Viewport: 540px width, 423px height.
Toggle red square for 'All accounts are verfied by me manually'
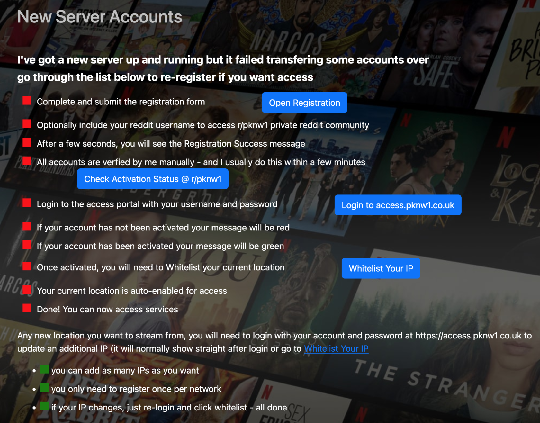(x=27, y=161)
